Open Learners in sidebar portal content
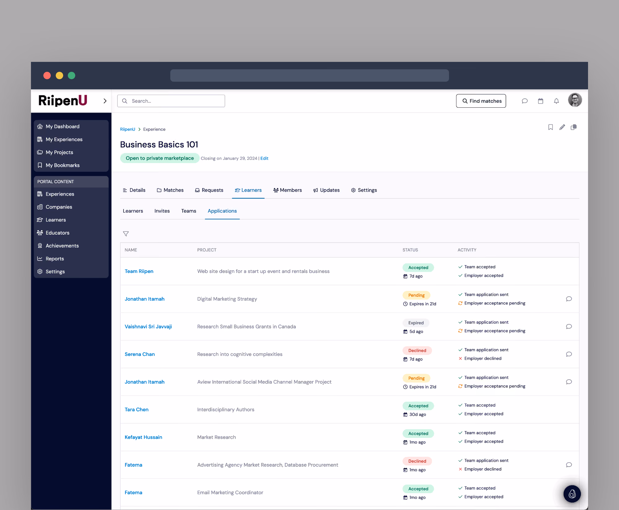Image resolution: width=619 pixels, height=510 pixels. 71,220
